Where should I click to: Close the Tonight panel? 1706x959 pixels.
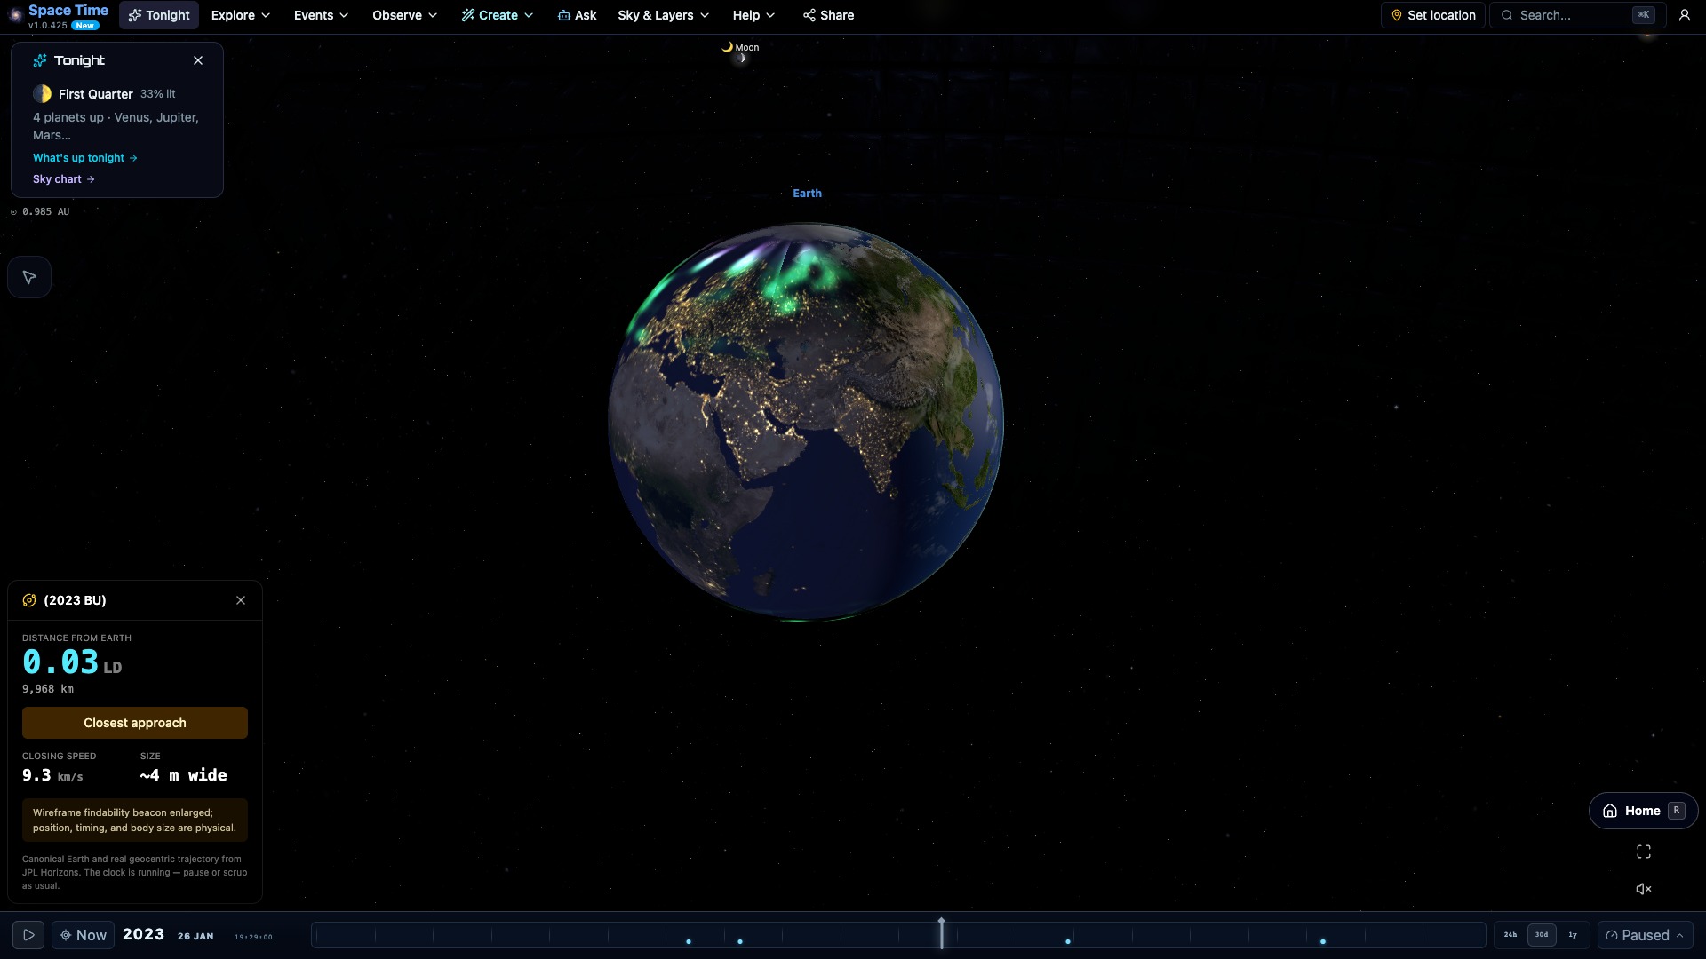pos(198,60)
